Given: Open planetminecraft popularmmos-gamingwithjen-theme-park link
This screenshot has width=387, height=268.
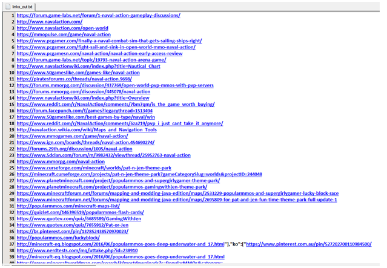Looking at the screenshot, I should click(x=112, y=187).
